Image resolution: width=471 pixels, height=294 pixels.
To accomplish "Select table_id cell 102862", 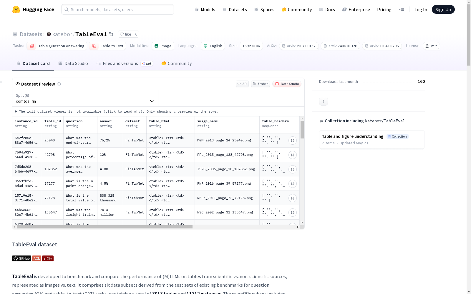I will (x=53, y=169).
